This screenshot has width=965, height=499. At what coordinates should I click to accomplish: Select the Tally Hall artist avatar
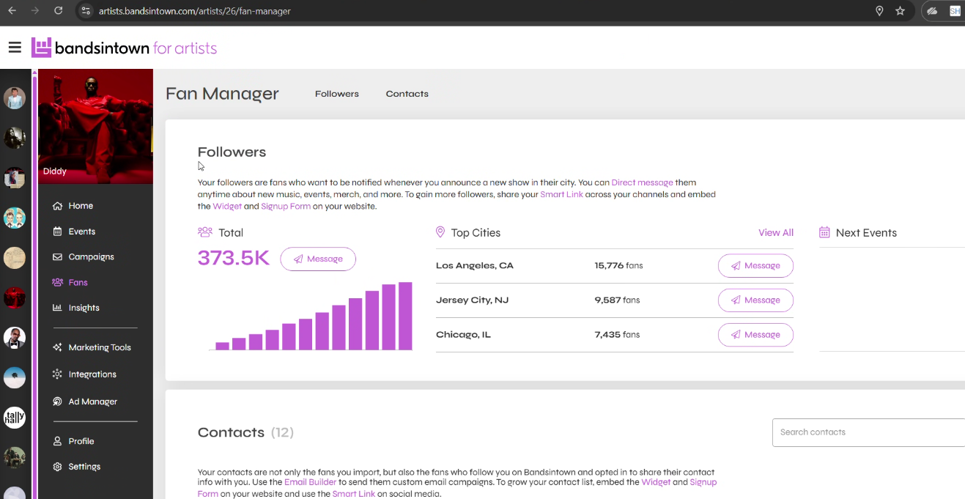[x=15, y=418]
